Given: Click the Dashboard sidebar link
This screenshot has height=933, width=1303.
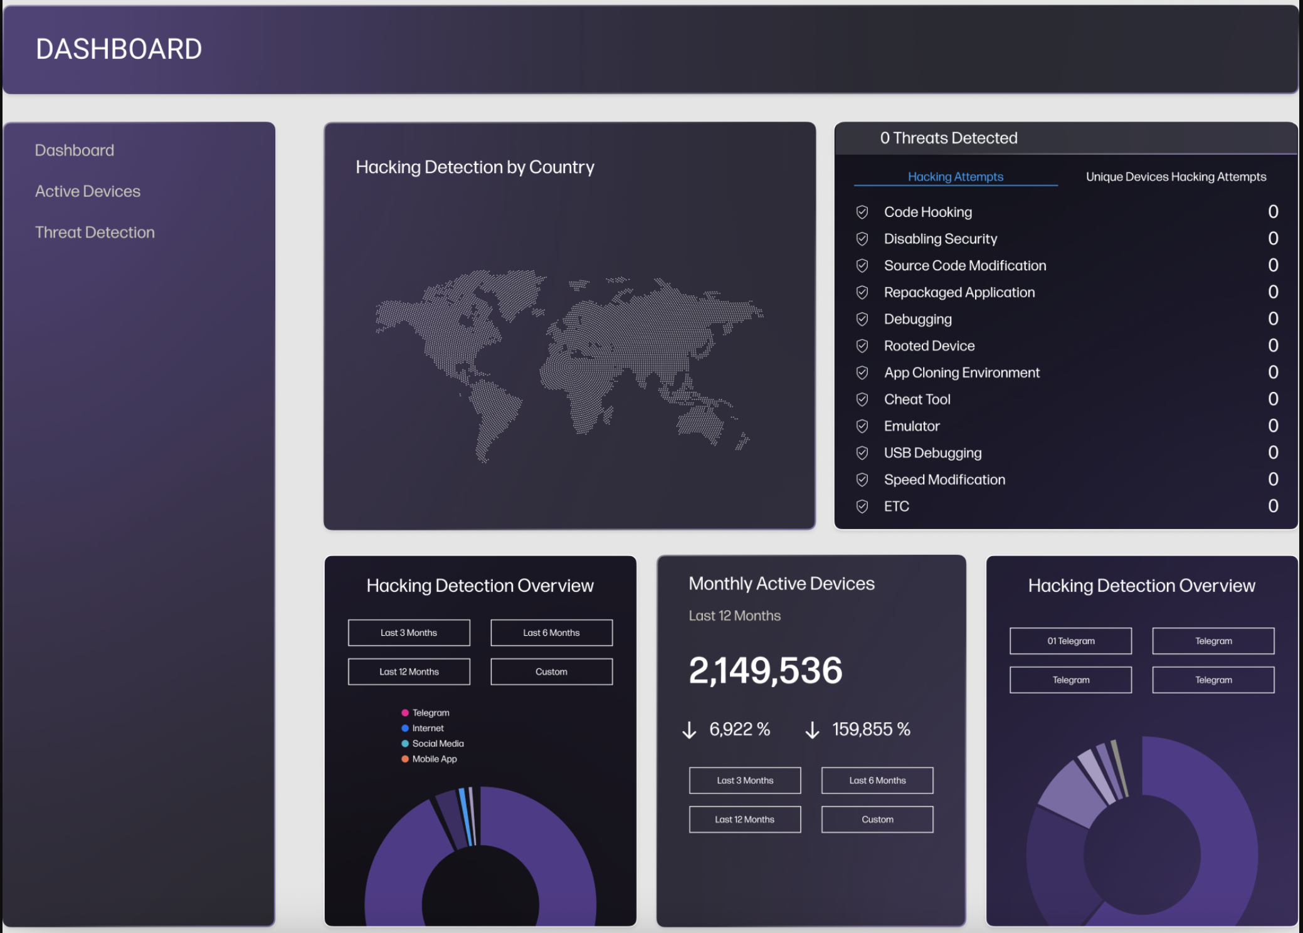Looking at the screenshot, I should pos(75,150).
